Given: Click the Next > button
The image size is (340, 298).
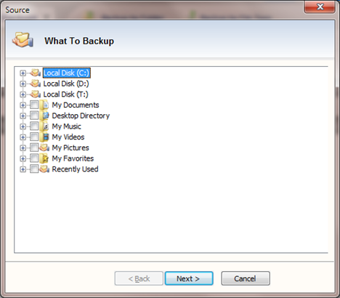Looking at the screenshot, I should [x=189, y=278].
